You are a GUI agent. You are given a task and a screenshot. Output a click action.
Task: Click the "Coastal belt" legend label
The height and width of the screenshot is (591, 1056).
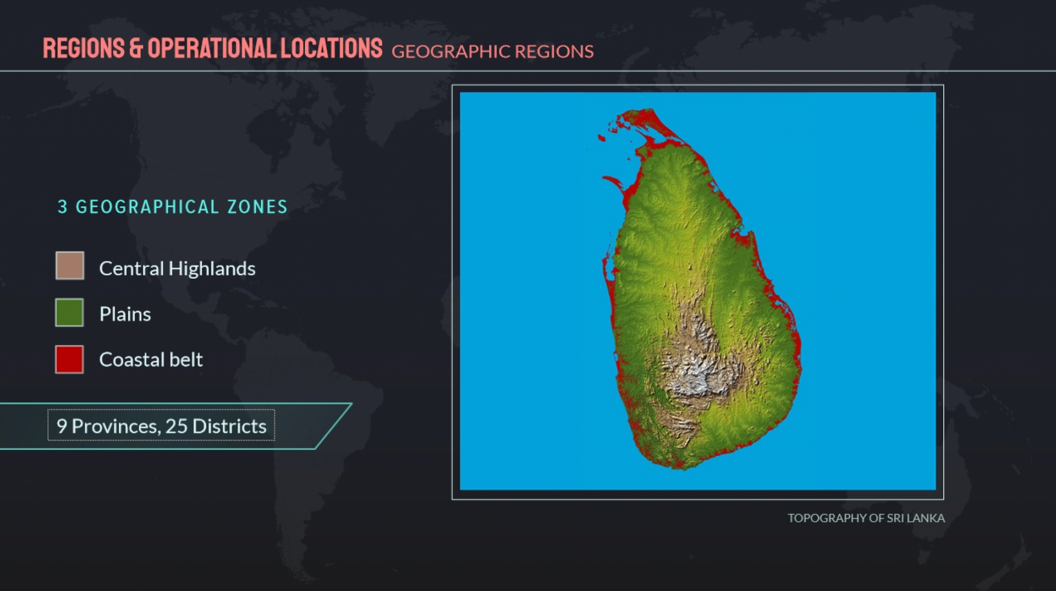coord(151,360)
